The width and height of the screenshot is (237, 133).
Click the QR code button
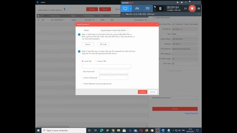(x=103, y=44)
